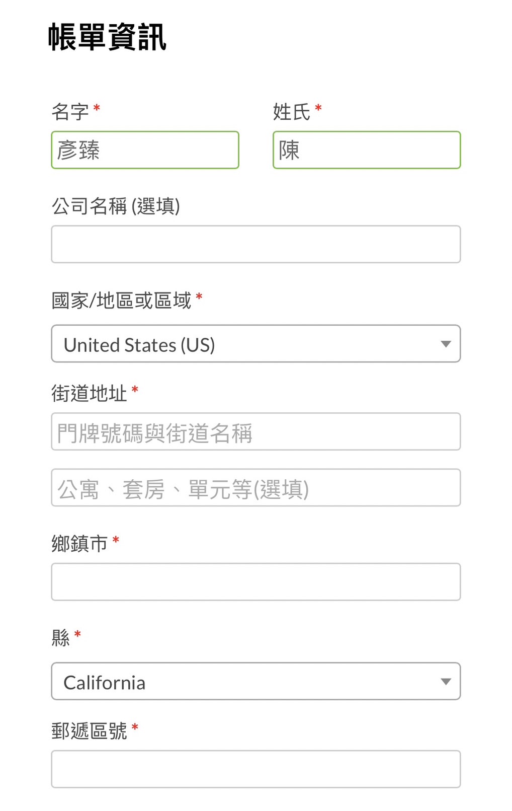Image resolution: width=512 pixels, height=811 pixels.
Task: Click the 鄉鎮市 label
Action: coord(79,544)
